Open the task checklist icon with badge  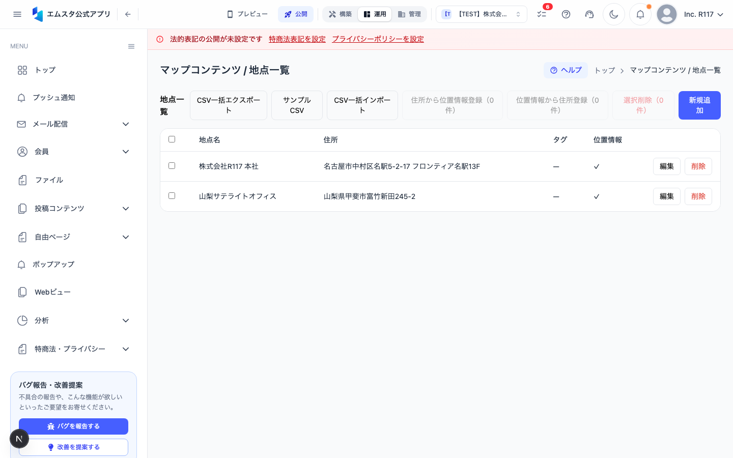542,14
